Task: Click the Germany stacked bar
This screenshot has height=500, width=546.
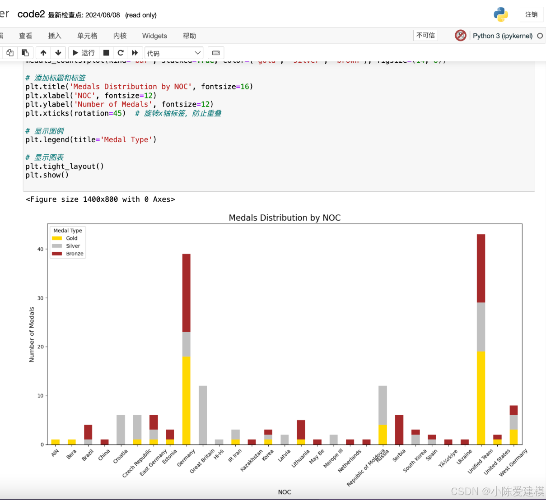Action: tap(187, 349)
